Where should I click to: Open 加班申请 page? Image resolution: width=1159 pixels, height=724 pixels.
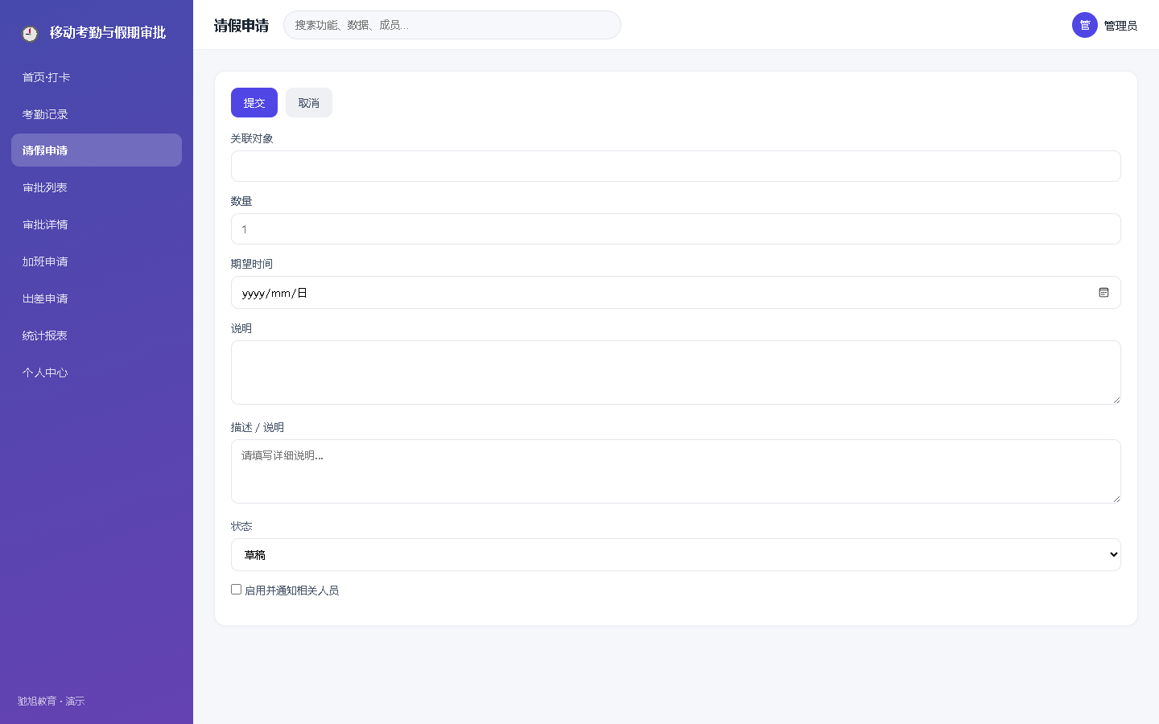pyautogui.click(x=97, y=261)
